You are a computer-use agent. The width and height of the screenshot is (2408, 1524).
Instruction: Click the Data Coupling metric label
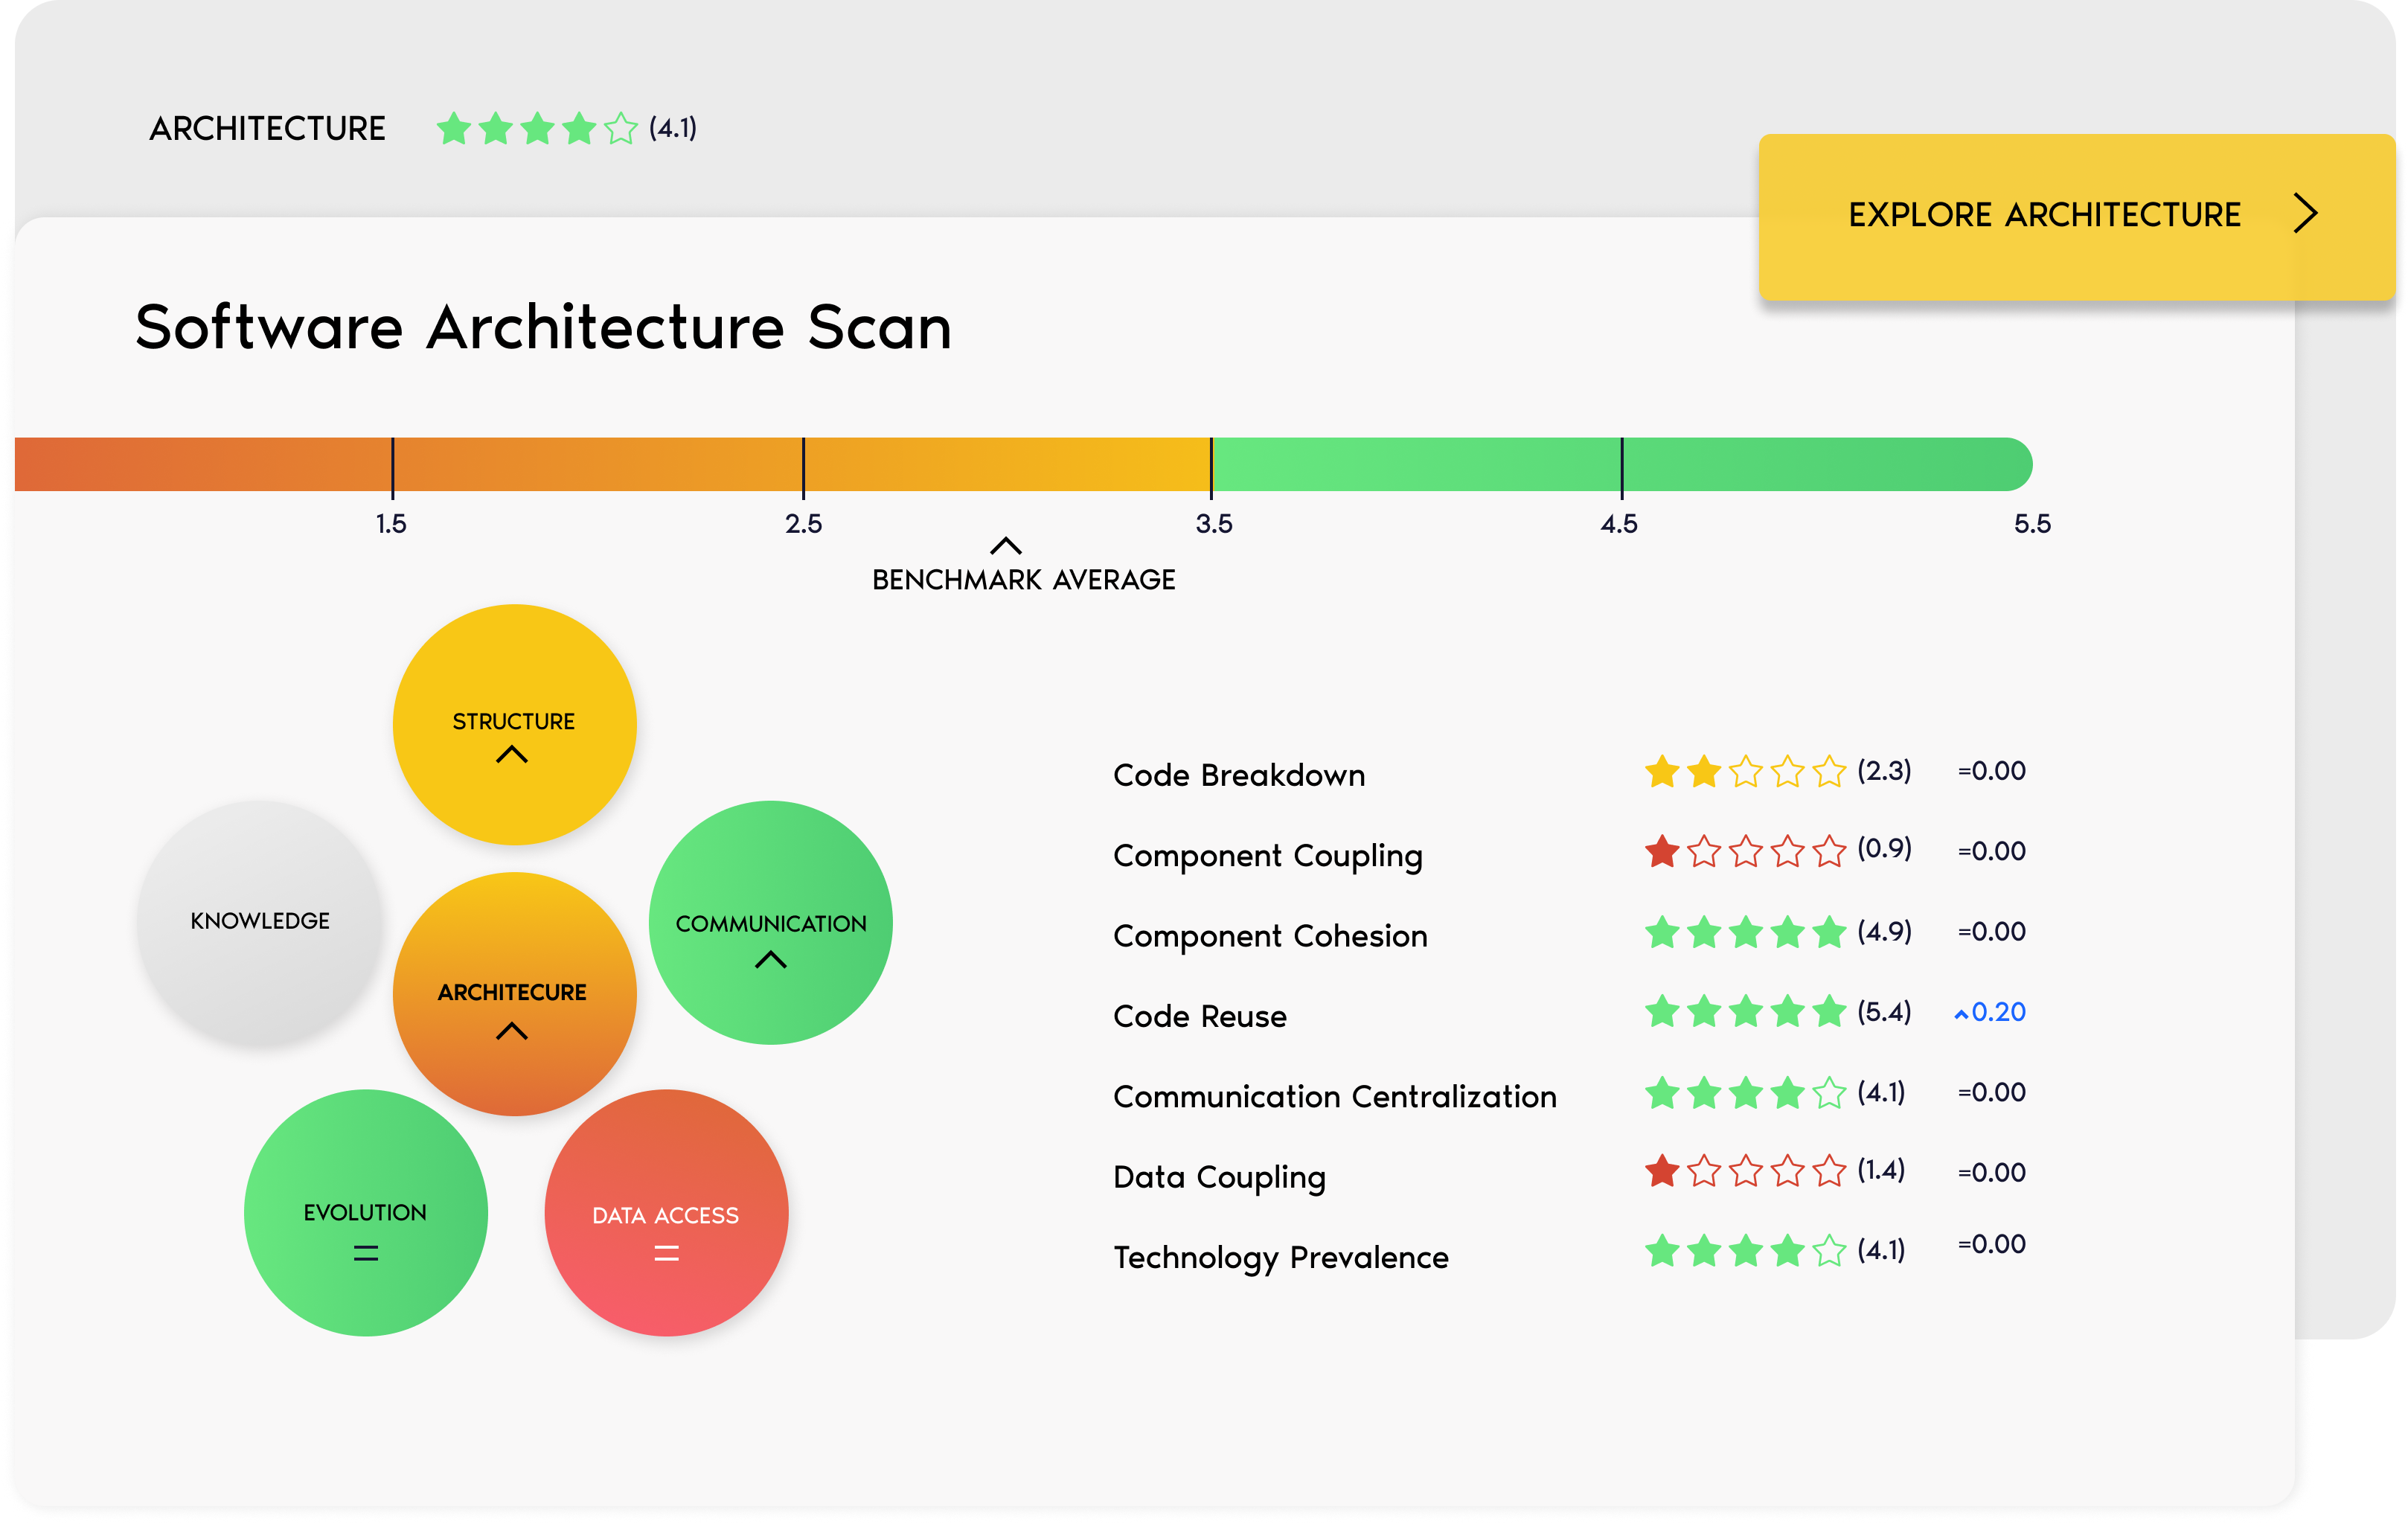point(1218,1177)
